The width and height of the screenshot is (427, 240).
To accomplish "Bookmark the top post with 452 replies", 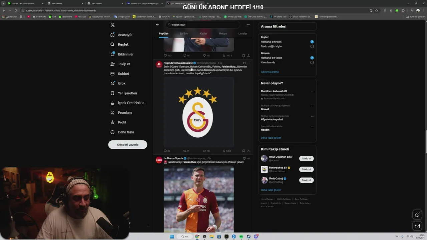I will coord(244,56).
